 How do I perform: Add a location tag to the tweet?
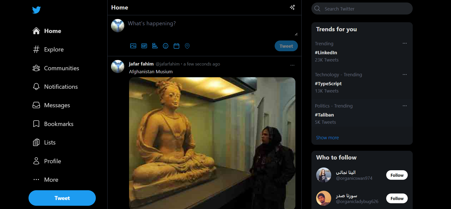click(x=187, y=46)
